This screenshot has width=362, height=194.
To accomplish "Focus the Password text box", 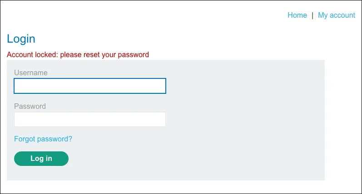I will coord(90,119).
